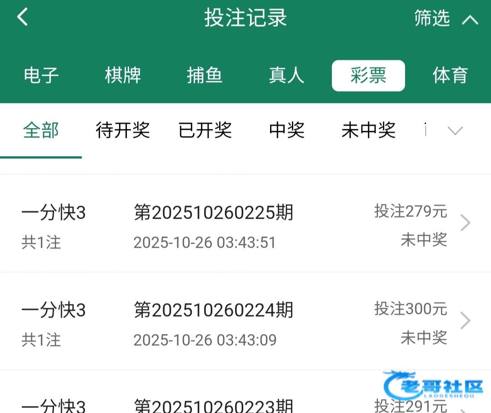The height and width of the screenshot is (413, 491).
Task: Open record 第202510260225期
Action: [214, 212]
